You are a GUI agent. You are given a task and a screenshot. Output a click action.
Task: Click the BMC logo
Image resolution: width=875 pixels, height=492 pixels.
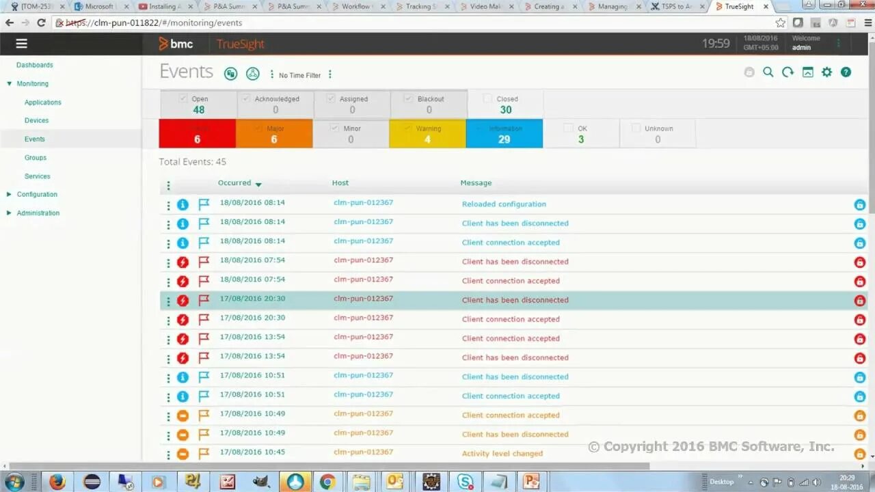(176, 44)
